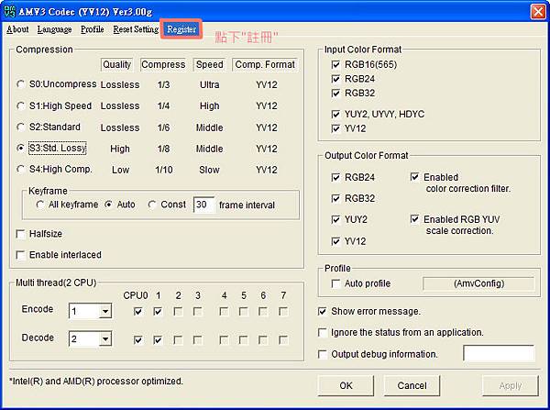The image size is (550, 410).
Task: Close the AMV3 Codec dialog window
Action: [x=536, y=10]
